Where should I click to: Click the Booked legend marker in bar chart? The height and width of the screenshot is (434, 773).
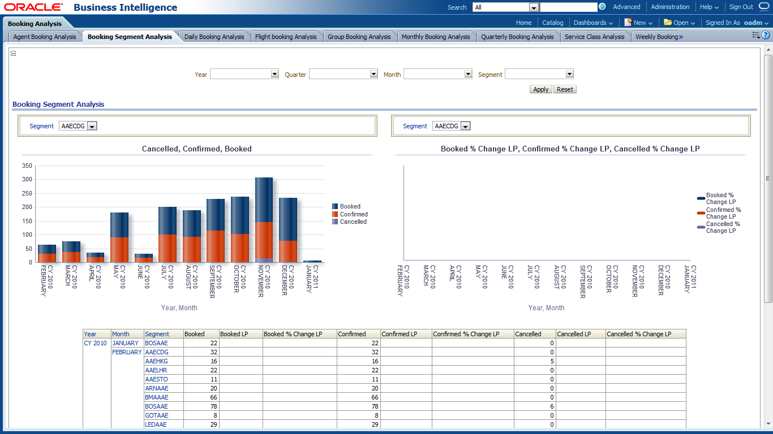click(335, 207)
